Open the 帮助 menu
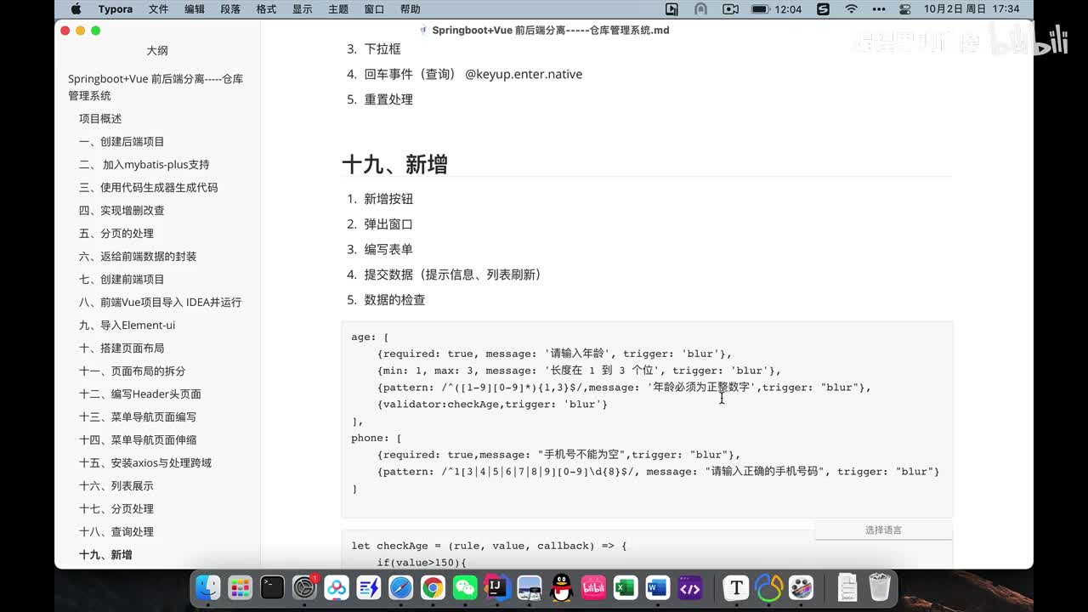 [410, 9]
